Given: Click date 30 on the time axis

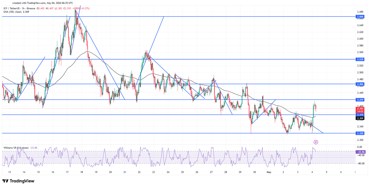Looking at the screenshot, I should (254, 173).
